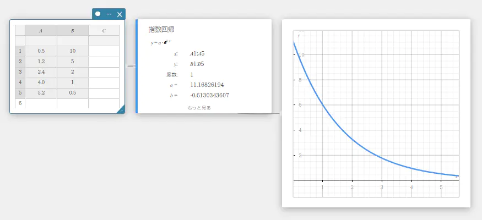Open the three-dot options menu above spreadsheet

[x=109, y=14]
